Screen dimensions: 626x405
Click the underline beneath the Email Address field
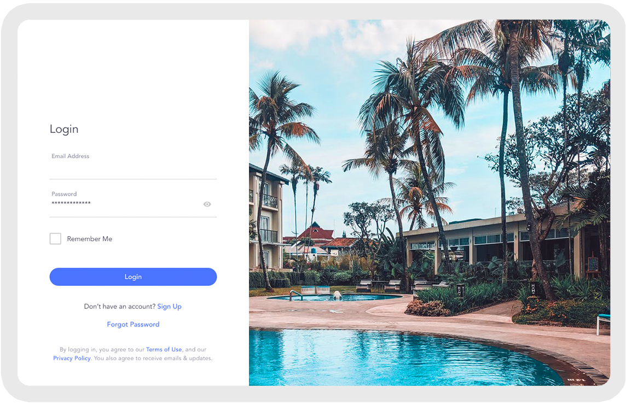pyautogui.click(x=133, y=179)
